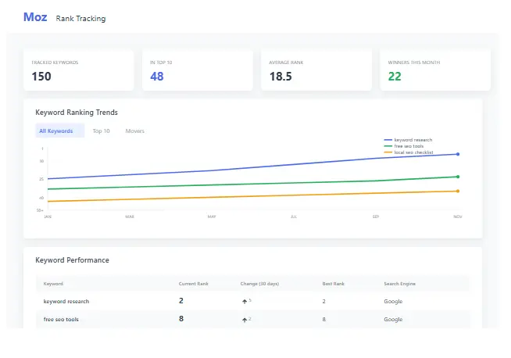Switch to the Top 10 tab
Viewport: 511px width, 358px height.
tap(101, 131)
